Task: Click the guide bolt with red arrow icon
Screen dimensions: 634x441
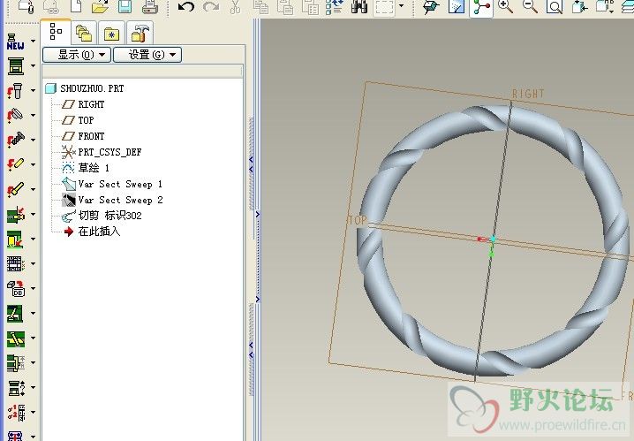Action: tap(15, 91)
